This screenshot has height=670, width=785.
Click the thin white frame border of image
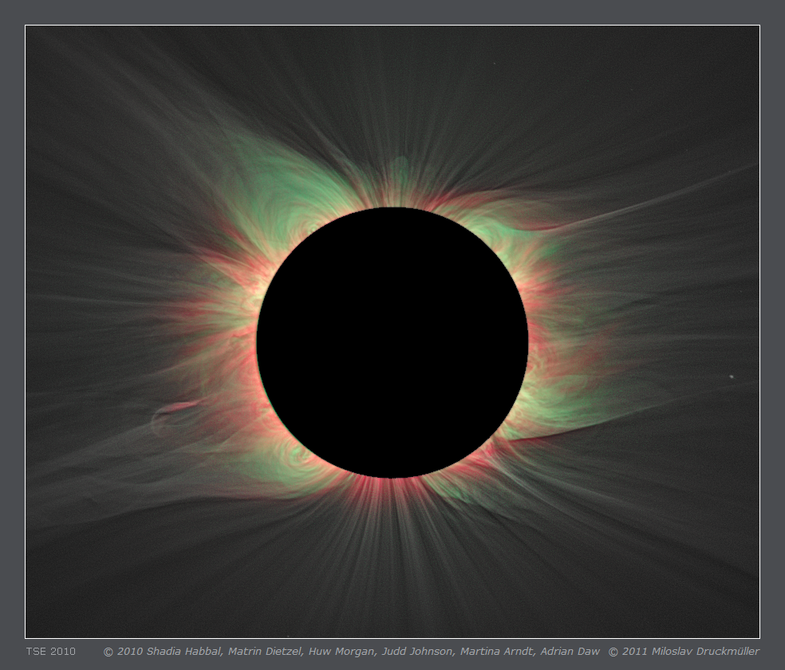[x=392, y=26]
